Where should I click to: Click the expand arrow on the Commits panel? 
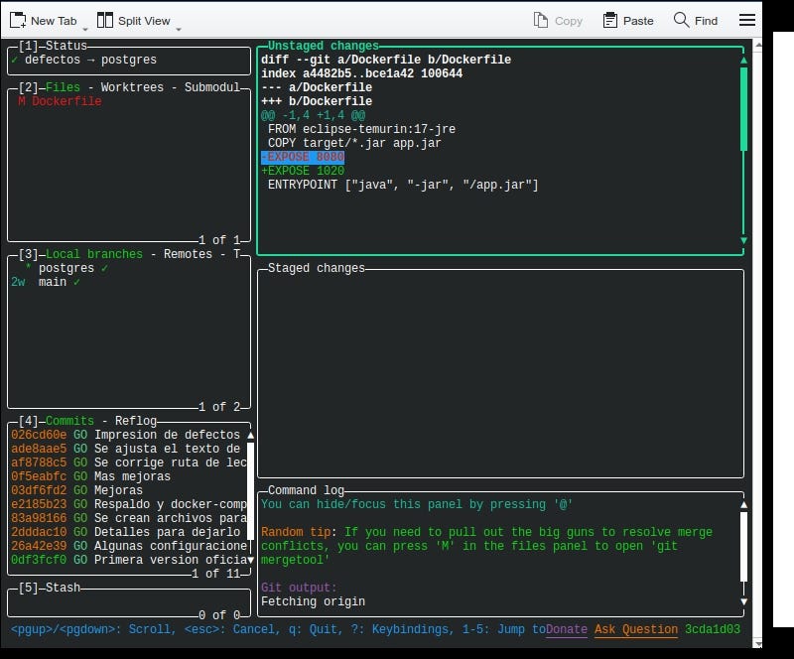(251, 433)
